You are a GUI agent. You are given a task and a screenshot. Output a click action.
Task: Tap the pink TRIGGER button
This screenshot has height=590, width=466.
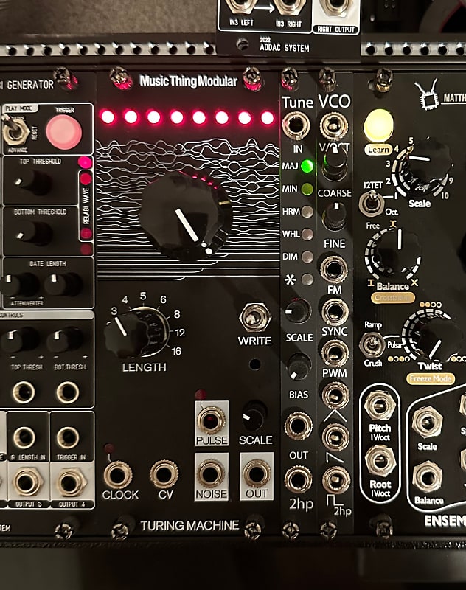[x=64, y=132]
